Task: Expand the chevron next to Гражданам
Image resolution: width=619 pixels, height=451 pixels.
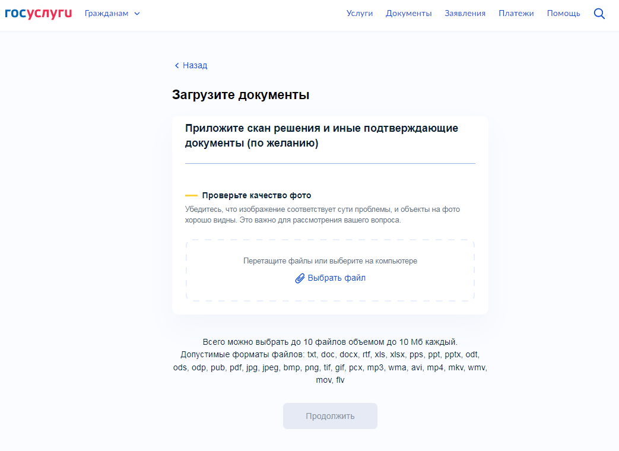Action: [138, 14]
